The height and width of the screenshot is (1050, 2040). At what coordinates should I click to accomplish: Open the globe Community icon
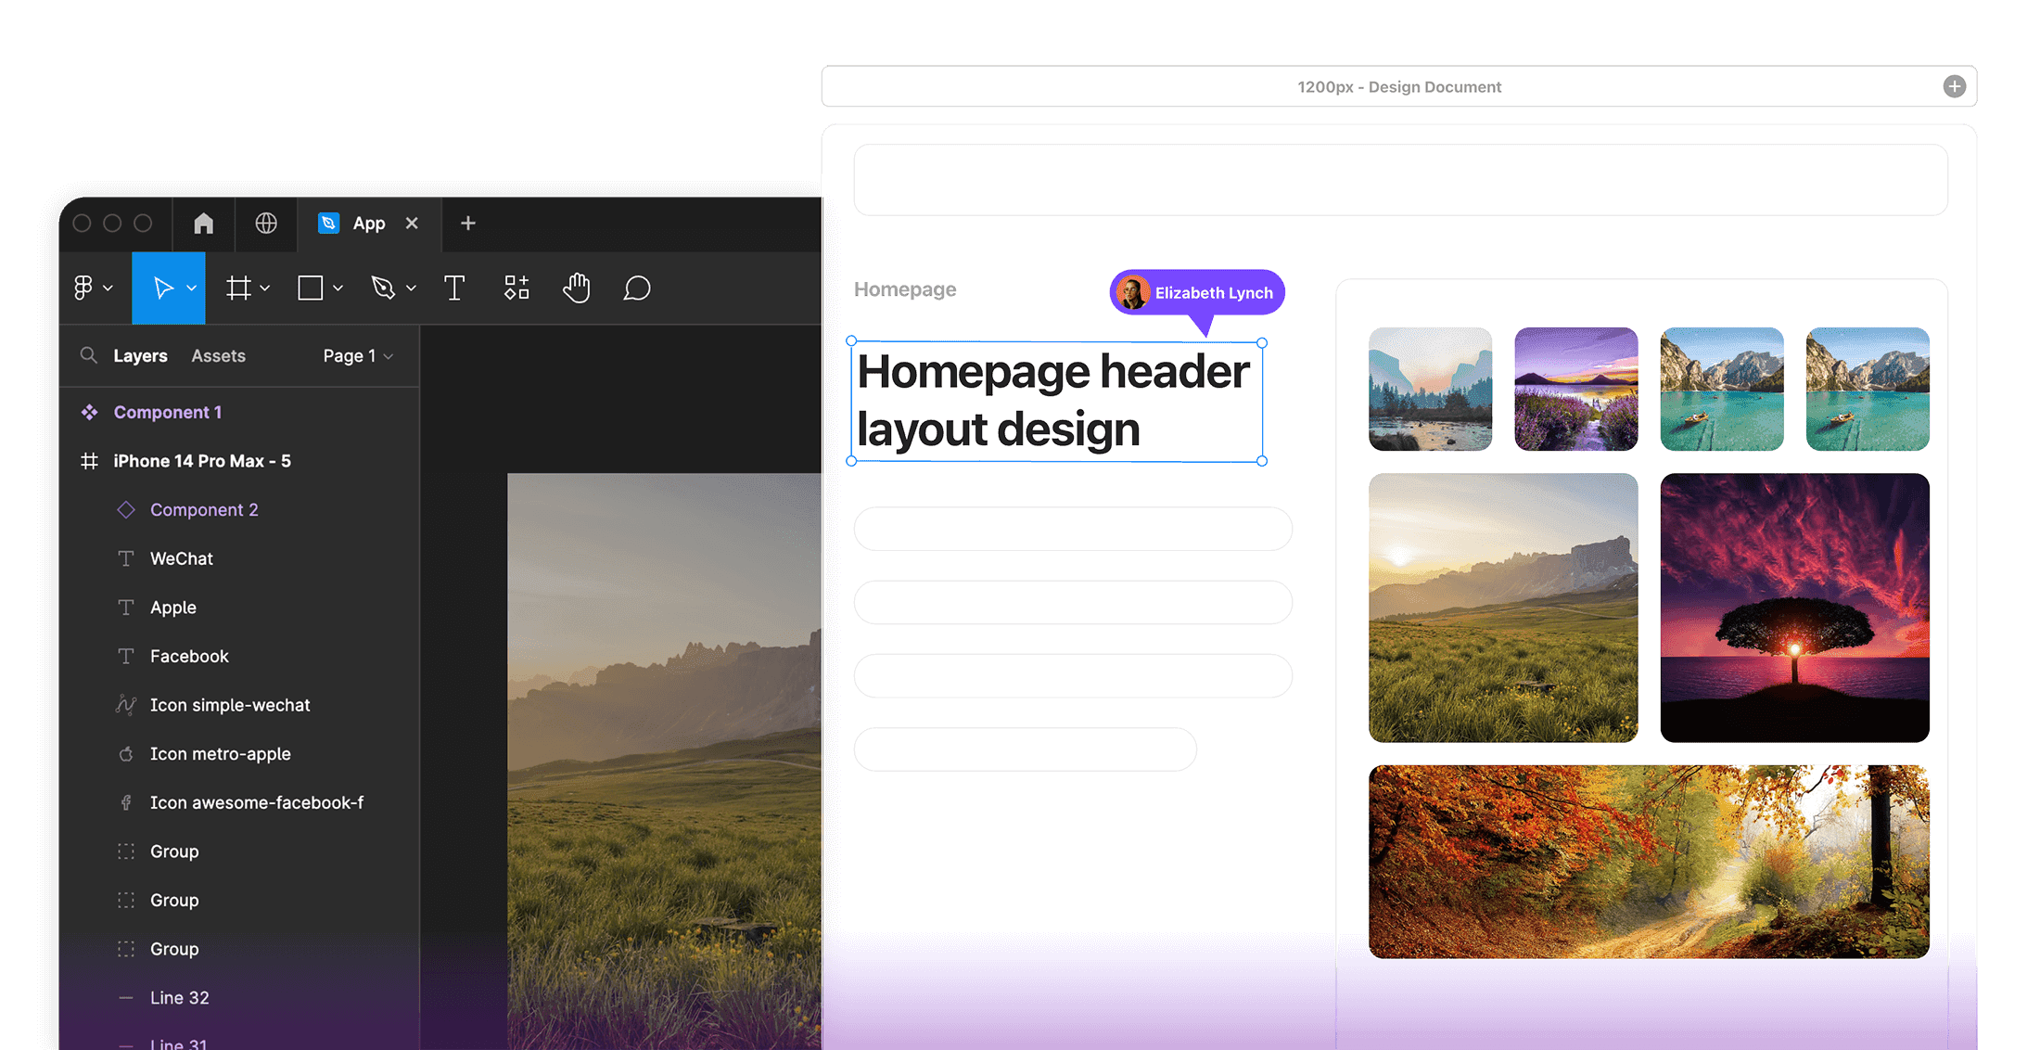point(266,224)
